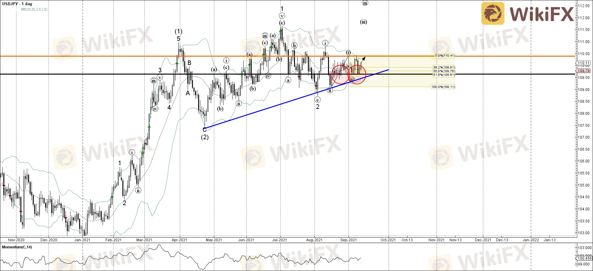Select the Jan-2022 date label
Screen dimensions: 593x271
531,240
